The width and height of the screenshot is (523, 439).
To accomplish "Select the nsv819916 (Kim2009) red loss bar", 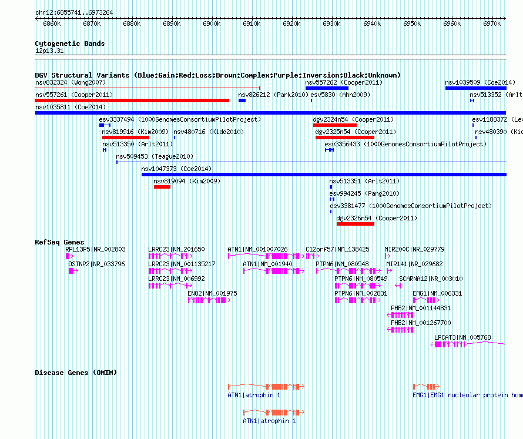I will click(x=126, y=138).
